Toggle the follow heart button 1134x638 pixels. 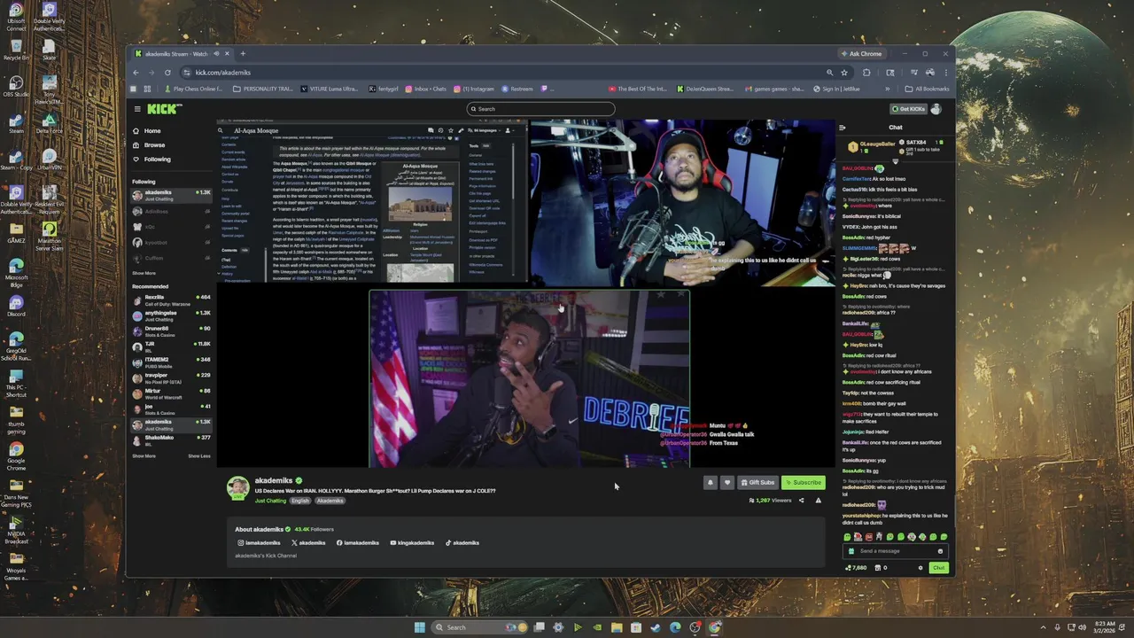point(727,483)
